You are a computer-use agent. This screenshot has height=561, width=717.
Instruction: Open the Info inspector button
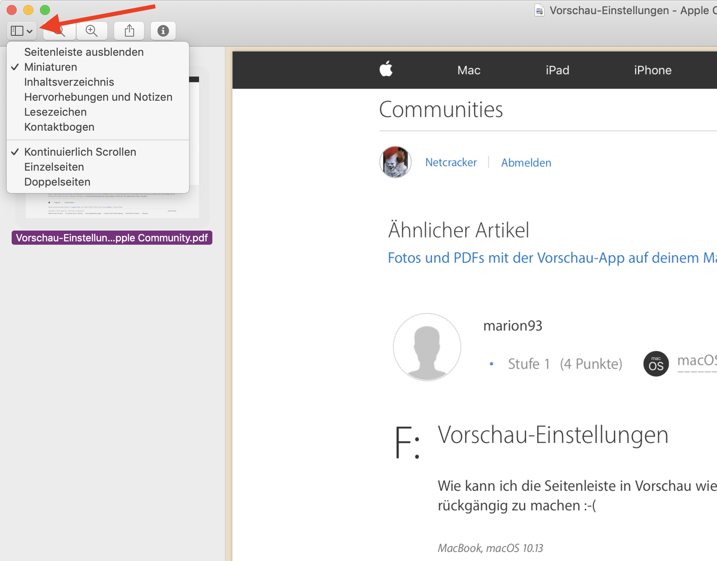click(163, 31)
